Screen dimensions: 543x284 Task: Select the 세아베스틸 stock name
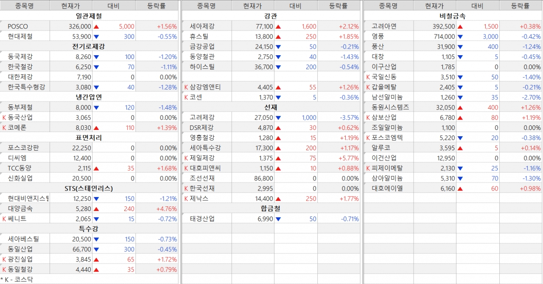click(x=23, y=239)
